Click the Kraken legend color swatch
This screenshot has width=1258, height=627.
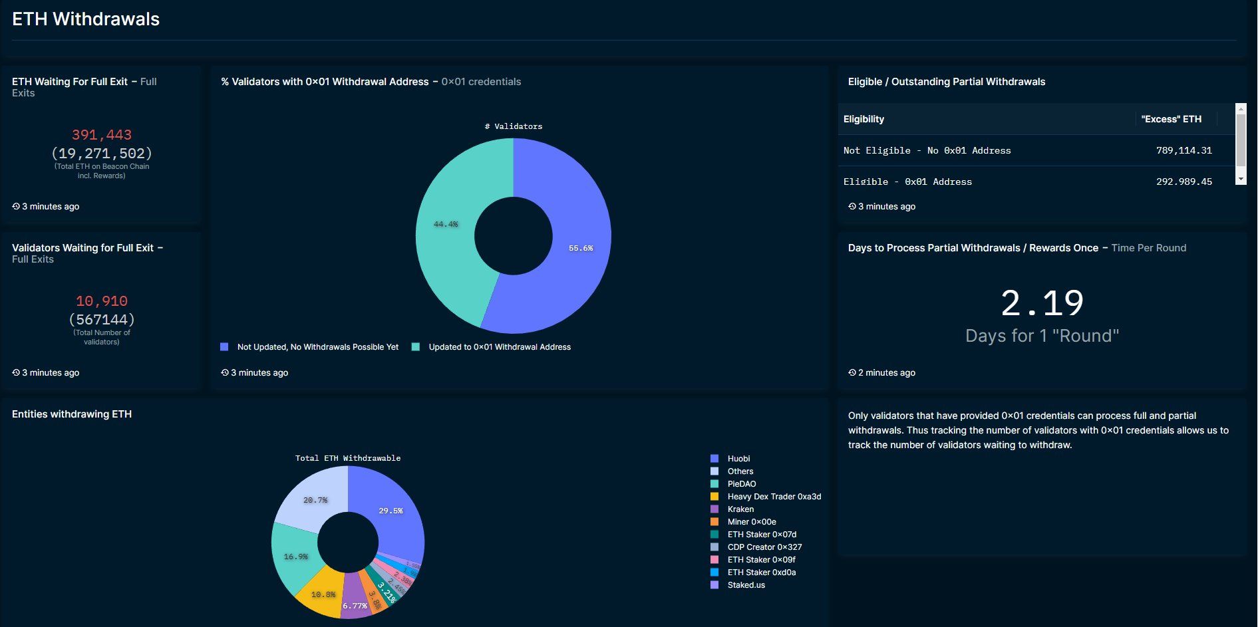[714, 509]
